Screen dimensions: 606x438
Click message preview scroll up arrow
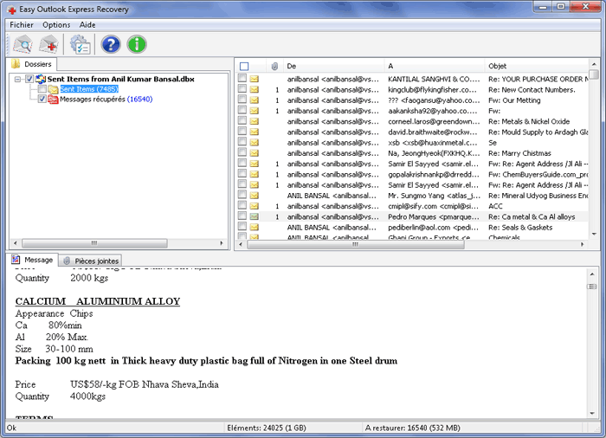(592, 274)
